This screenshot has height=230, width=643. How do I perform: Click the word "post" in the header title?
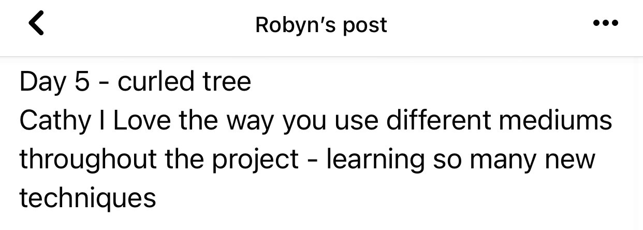pyautogui.click(x=367, y=25)
